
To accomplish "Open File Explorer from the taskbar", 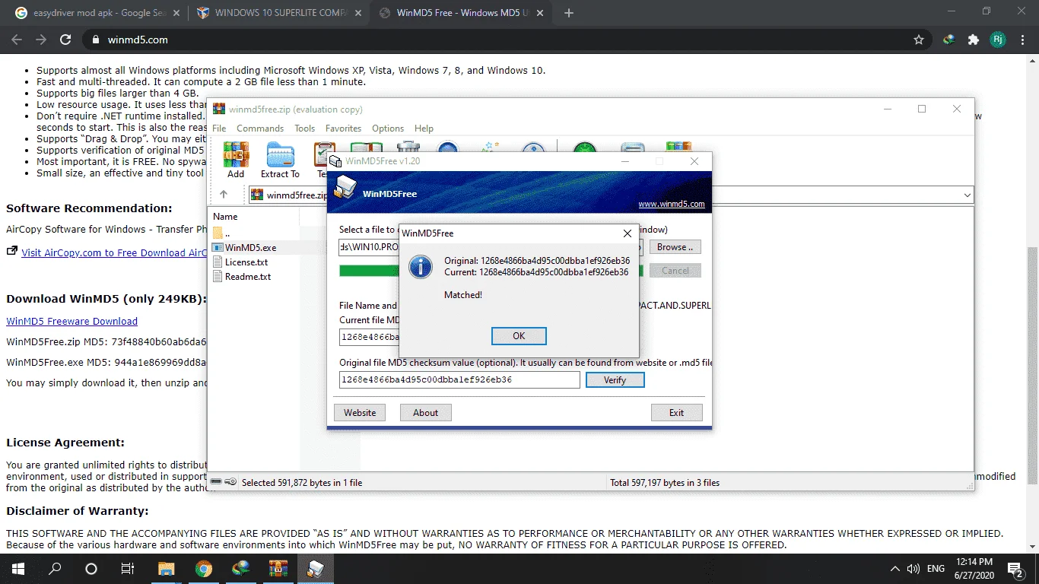I will pyautogui.click(x=166, y=568).
